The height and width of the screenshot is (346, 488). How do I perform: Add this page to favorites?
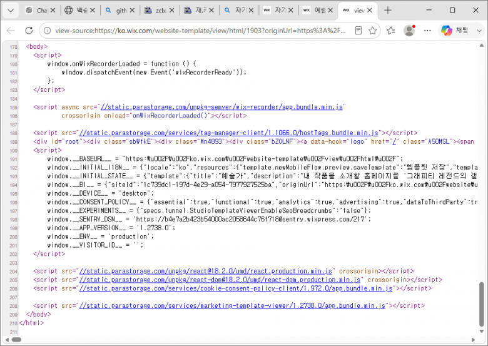[x=372, y=31]
